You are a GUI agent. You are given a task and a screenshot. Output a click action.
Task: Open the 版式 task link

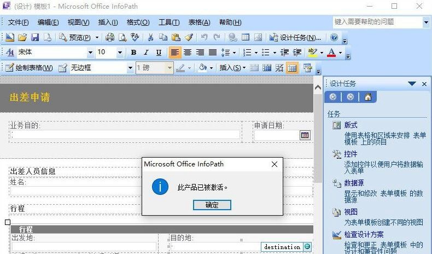coord(351,125)
